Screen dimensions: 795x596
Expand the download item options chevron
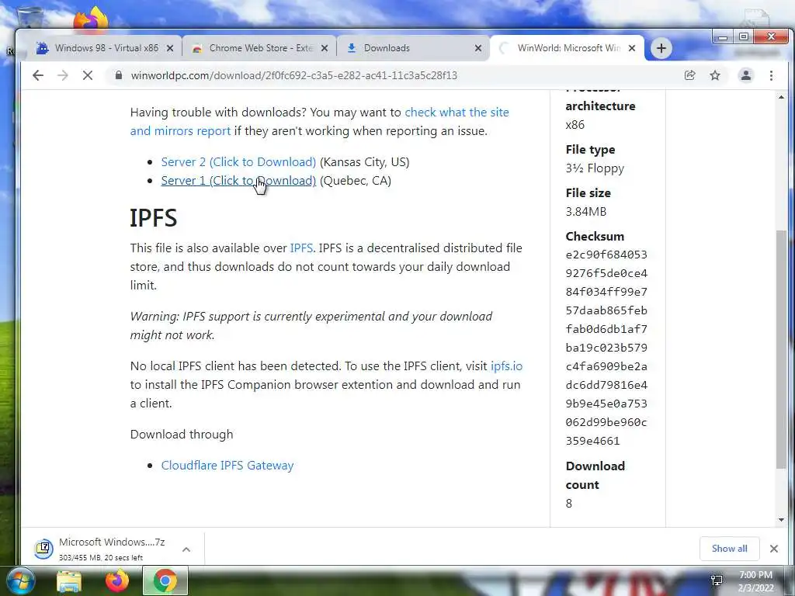[186, 549]
